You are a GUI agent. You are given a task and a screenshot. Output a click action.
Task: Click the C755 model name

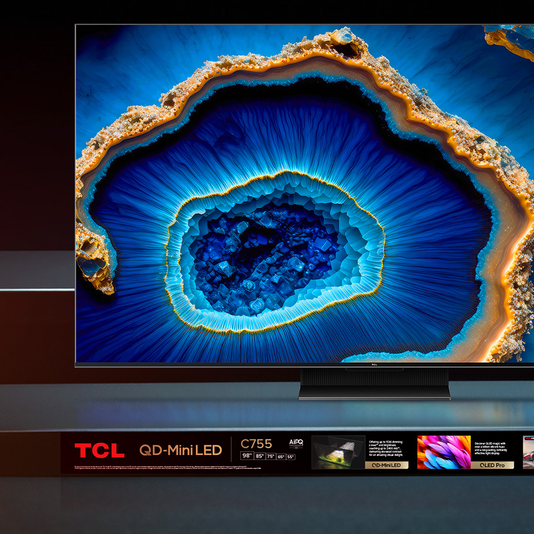[x=256, y=444]
